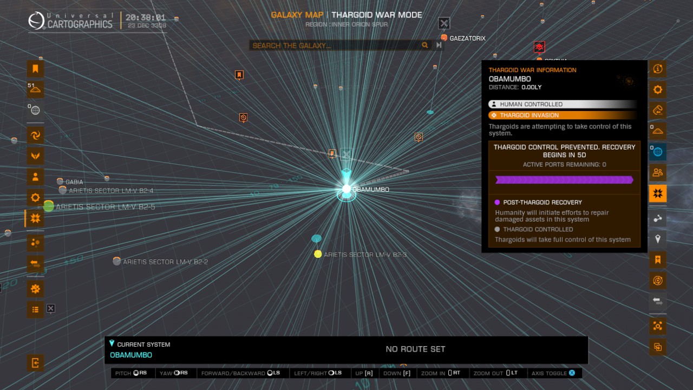Add a bookmark using right sidebar bookmark icon

pos(658,259)
